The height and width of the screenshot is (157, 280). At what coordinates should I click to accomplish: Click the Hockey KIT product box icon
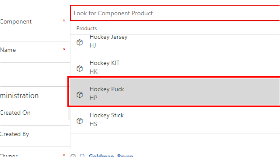click(x=80, y=68)
